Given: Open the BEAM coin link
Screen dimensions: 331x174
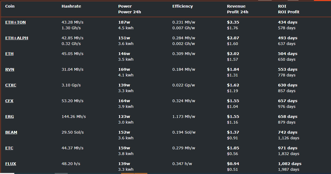Looking at the screenshot, I should 11,132.
